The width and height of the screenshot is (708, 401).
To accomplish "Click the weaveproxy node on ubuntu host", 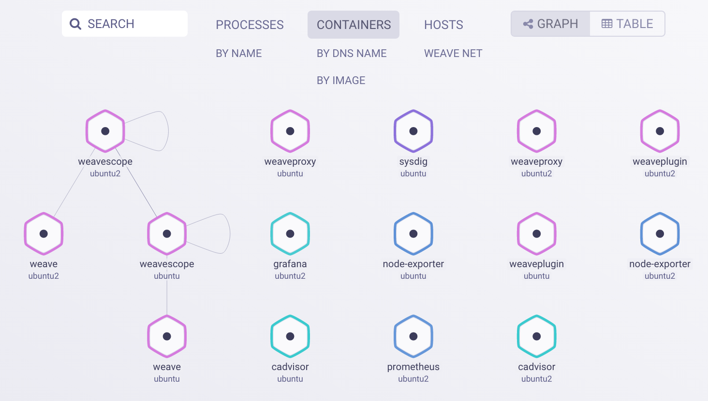I will coord(290,131).
